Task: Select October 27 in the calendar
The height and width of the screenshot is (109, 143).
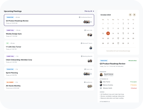Action: tap(108, 43)
